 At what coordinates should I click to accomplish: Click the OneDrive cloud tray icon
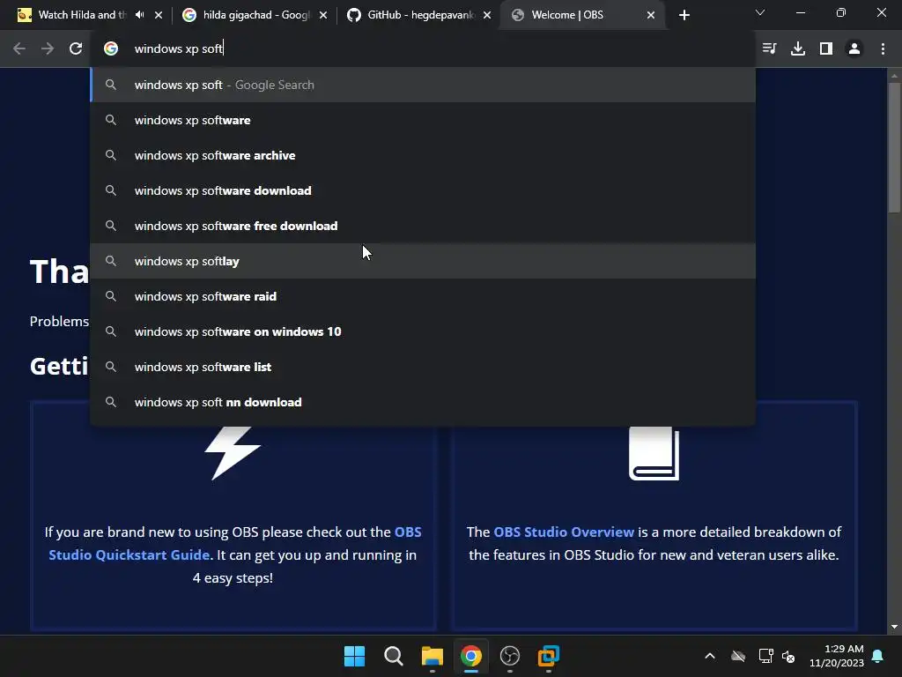click(x=738, y=656)
